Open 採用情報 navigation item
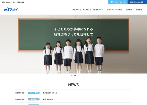 tap(139, 10)
